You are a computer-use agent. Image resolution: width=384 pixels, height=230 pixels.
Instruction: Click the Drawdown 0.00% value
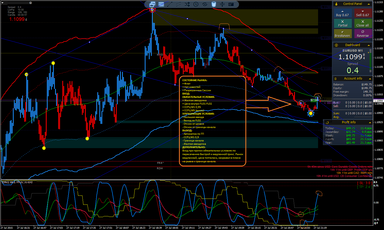[x=367, y=95]
